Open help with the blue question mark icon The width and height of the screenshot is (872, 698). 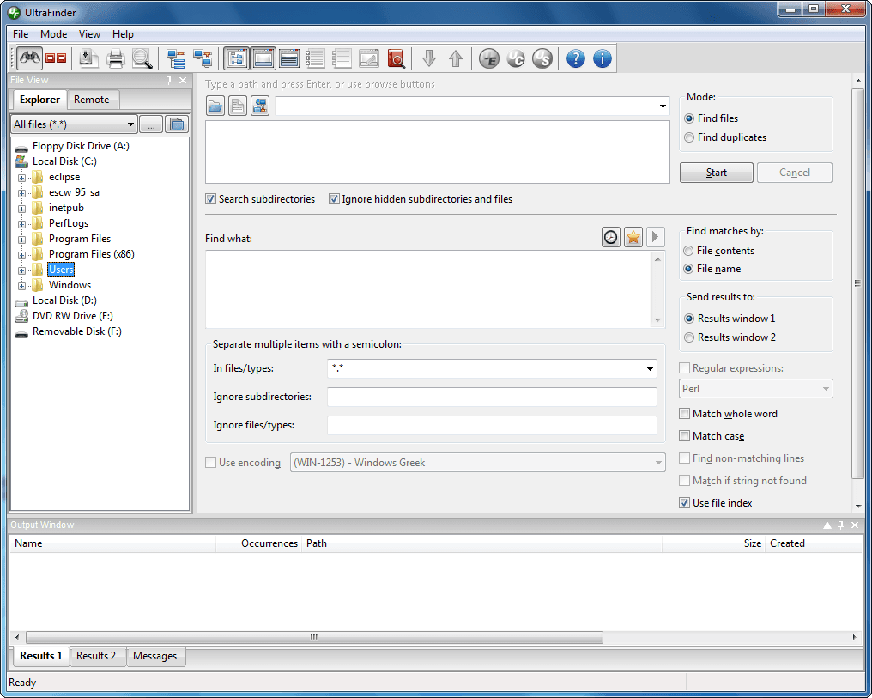576,58
